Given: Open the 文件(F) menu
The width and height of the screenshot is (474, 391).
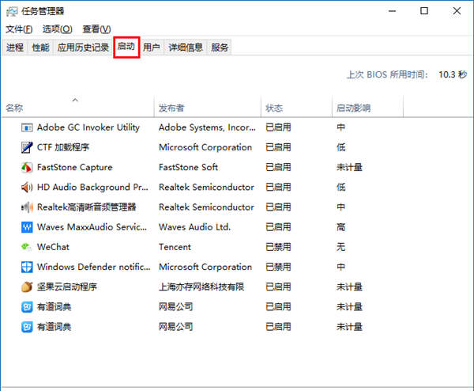Looking at the screenshot, I should pos(19,29).
